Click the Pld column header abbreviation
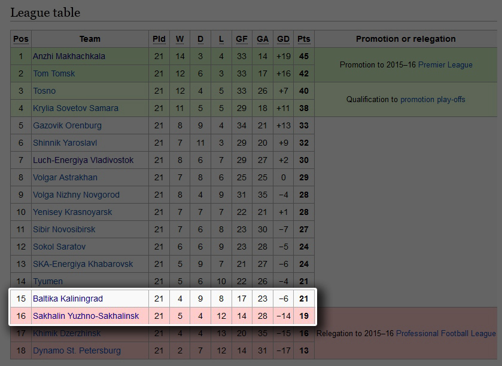The width and height of the screenshot is (502, 366). tap(159, 39)
